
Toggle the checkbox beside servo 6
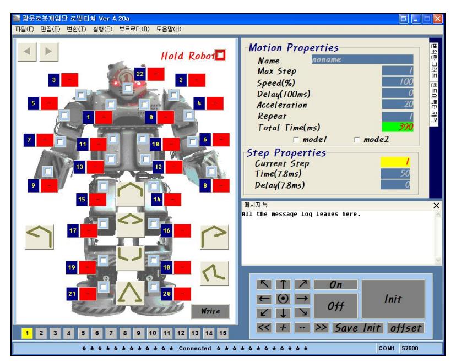tap(193, 142)
